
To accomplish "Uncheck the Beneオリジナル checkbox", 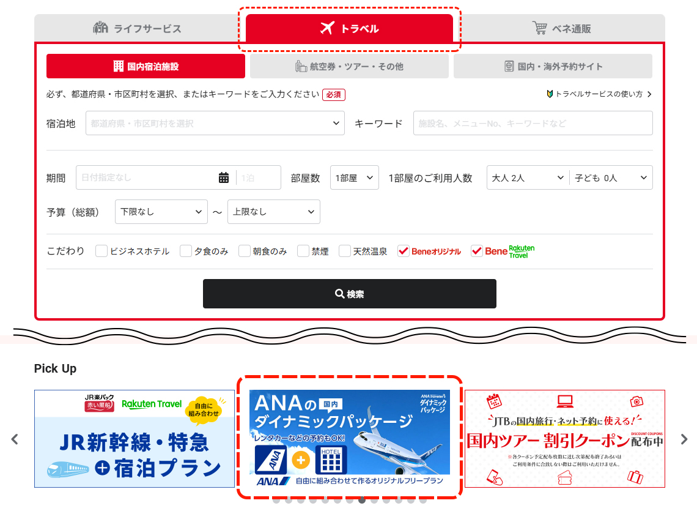I will point(403,251).
